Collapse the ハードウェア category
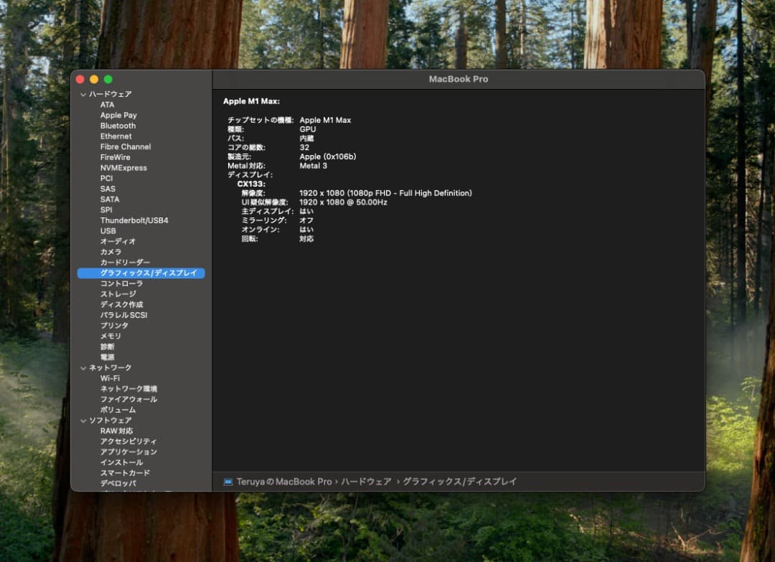The height and width of the screenshot is (562, 775). (x=84, y=93)
